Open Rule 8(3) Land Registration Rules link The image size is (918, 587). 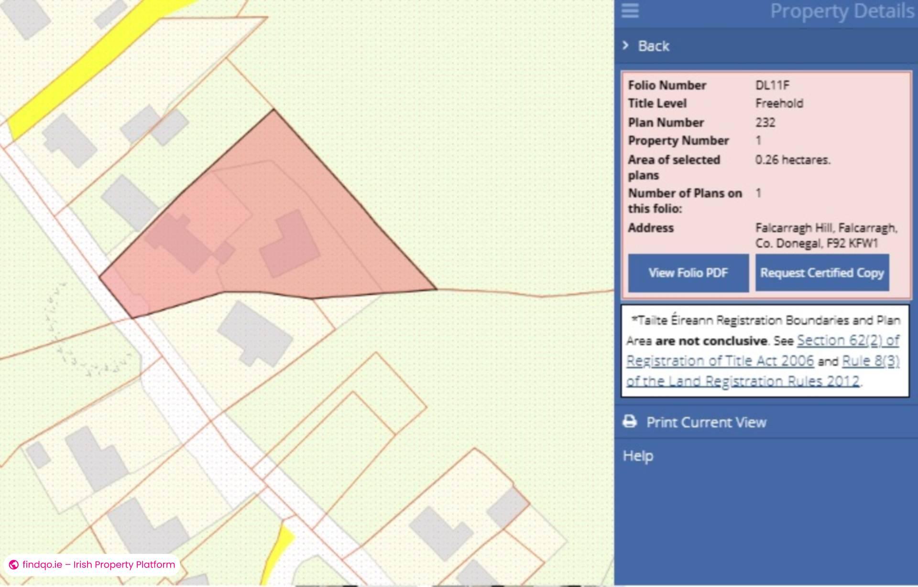click(x=870, y=361)
